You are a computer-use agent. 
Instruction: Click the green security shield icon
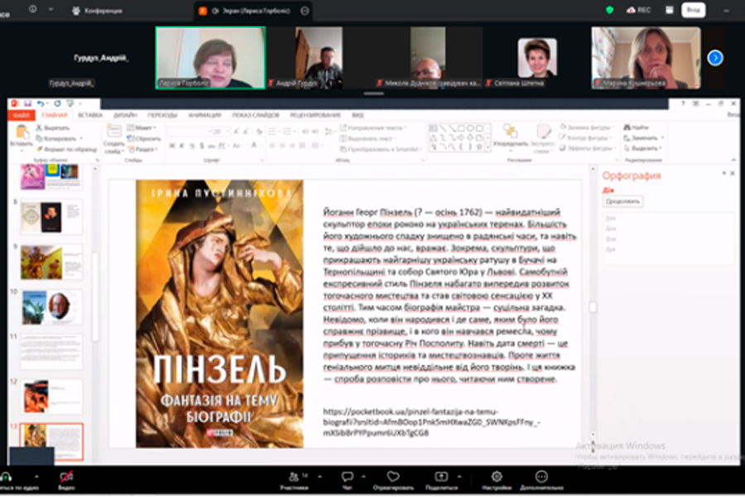point(610,10)
